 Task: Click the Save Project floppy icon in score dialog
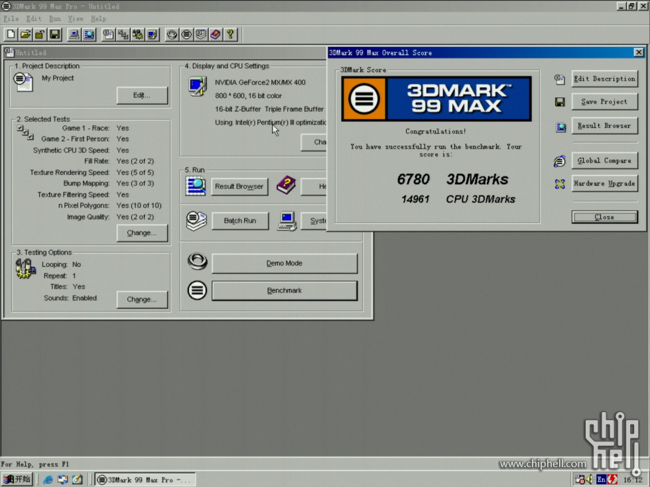point(560,102)
